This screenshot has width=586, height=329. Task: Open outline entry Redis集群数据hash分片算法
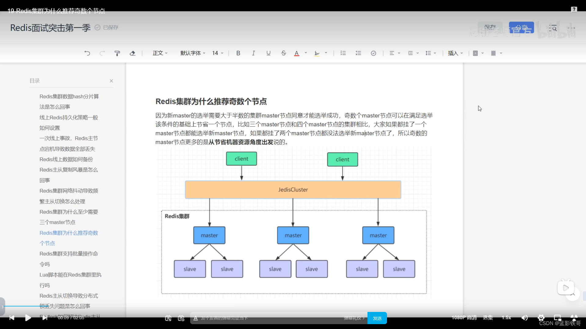click(69, 102)
